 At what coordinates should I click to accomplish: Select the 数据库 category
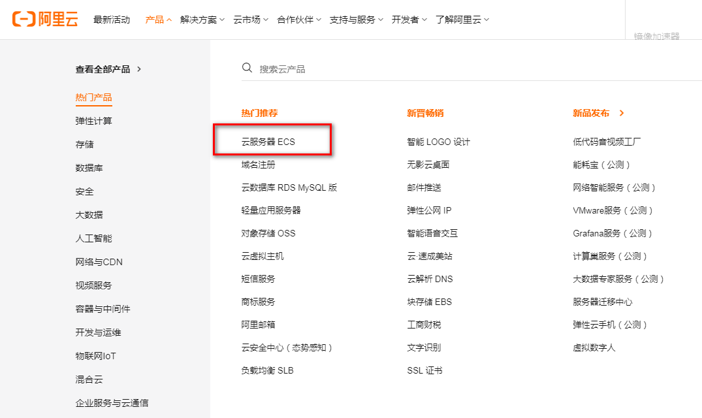[89, 168]
